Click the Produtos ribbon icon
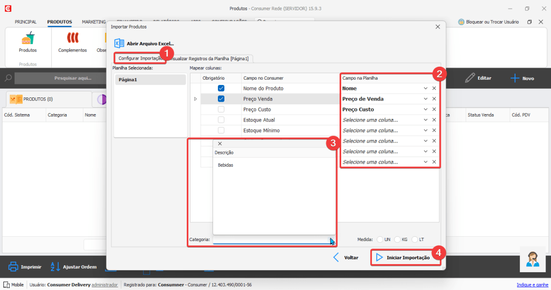The image size is (551, 290). (x=27, y=39)
